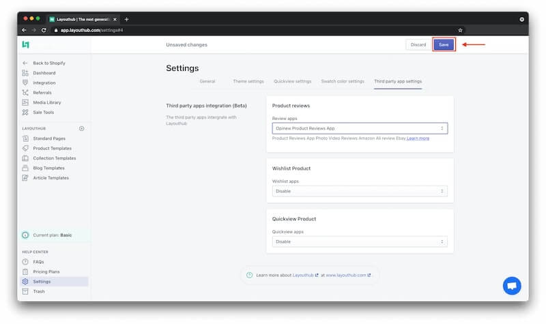
Task: Click the Collection Templates icon
Action: [25, 158]
